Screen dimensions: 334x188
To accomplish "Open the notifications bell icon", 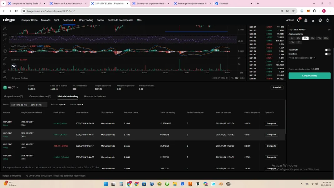I will (299, 20).
